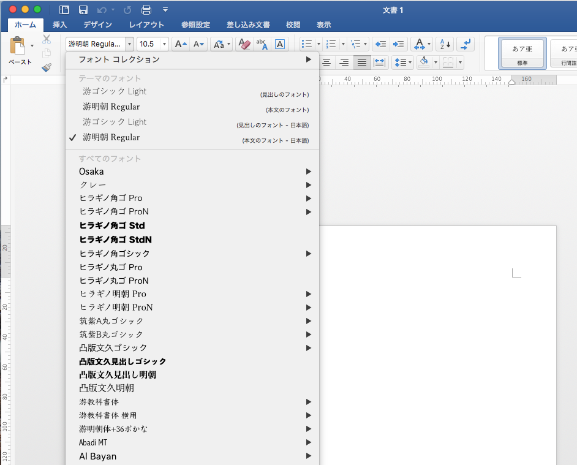Screen dimensions: 577x465
Task: Click the Undo arrow icon
Action: pyautogui.click(x=102, y=10)
